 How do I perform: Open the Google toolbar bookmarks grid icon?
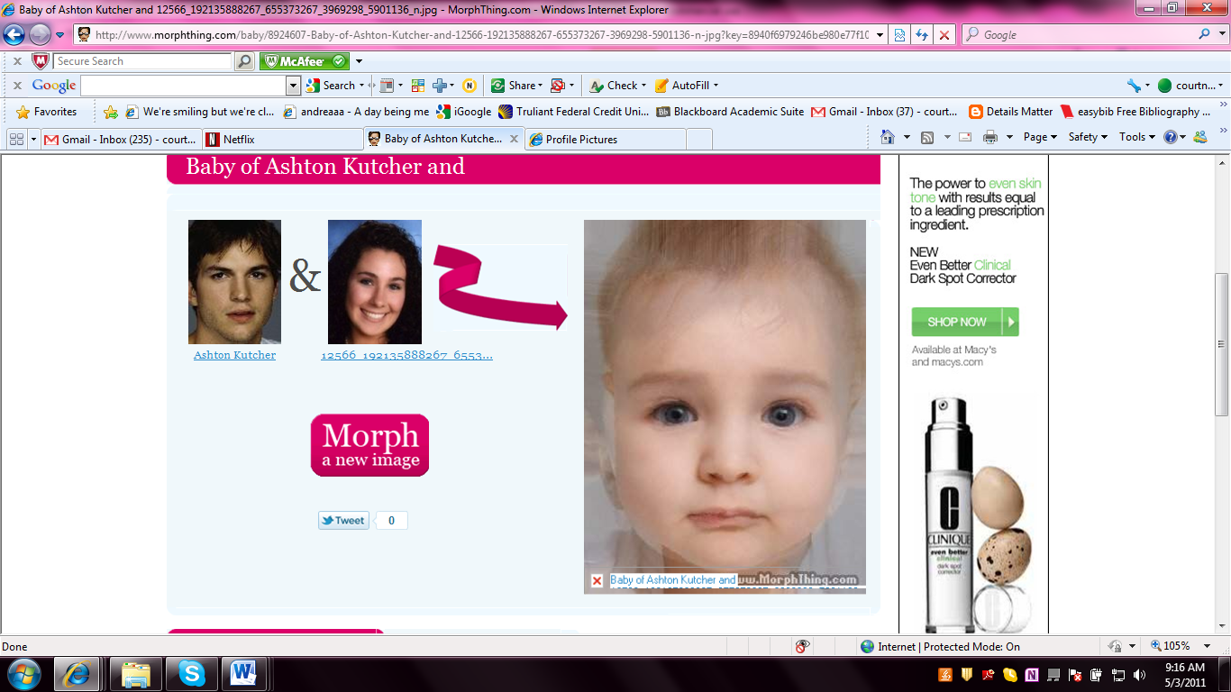418,86
